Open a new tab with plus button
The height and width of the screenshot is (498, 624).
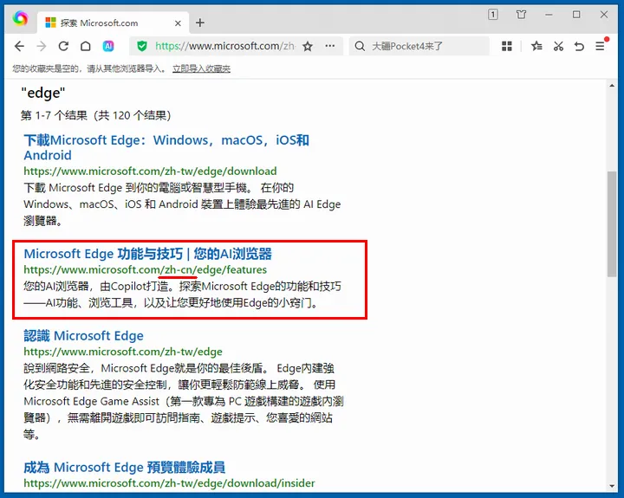[200, 23]
